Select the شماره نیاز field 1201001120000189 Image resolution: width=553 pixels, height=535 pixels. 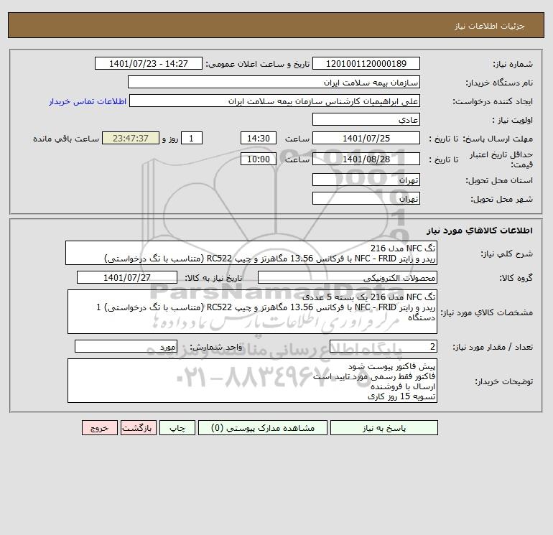click(366, 63)
